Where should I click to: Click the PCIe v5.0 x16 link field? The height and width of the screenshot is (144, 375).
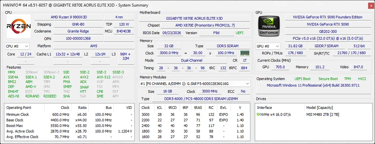click(328, 38)
